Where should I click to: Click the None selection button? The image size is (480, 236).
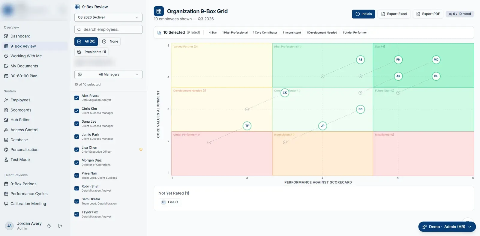tap(110, 41)
